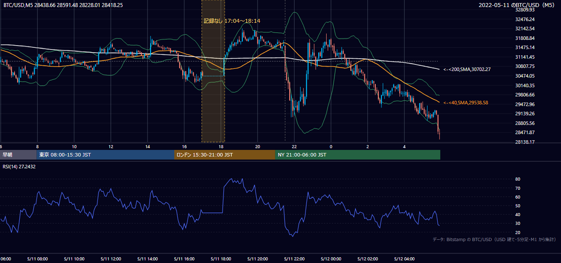The height and width of the screenshot is (263, 561).
Task: Click the bottom axis label 5/12 02:00
Action: (x=368, y=259)
